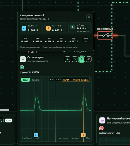Click cursor A marker on graph
The image size is (130, 146).
36,135
